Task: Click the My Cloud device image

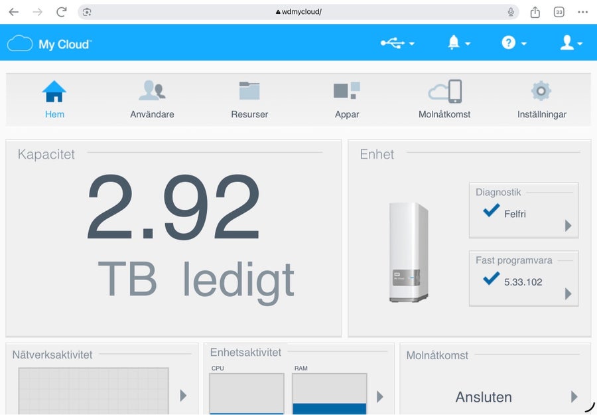Action: pyautogui.click(x=409, y=252)
